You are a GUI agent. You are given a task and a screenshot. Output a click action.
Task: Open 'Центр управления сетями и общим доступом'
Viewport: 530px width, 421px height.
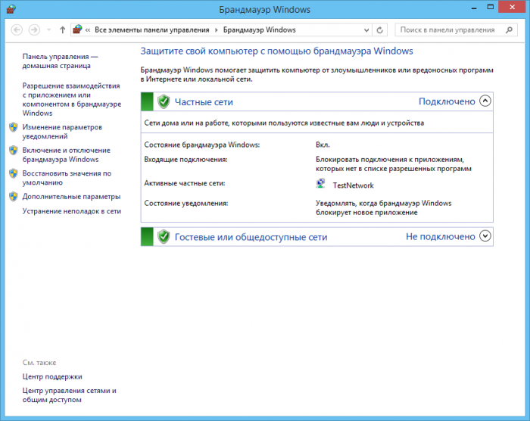(70, 395)
